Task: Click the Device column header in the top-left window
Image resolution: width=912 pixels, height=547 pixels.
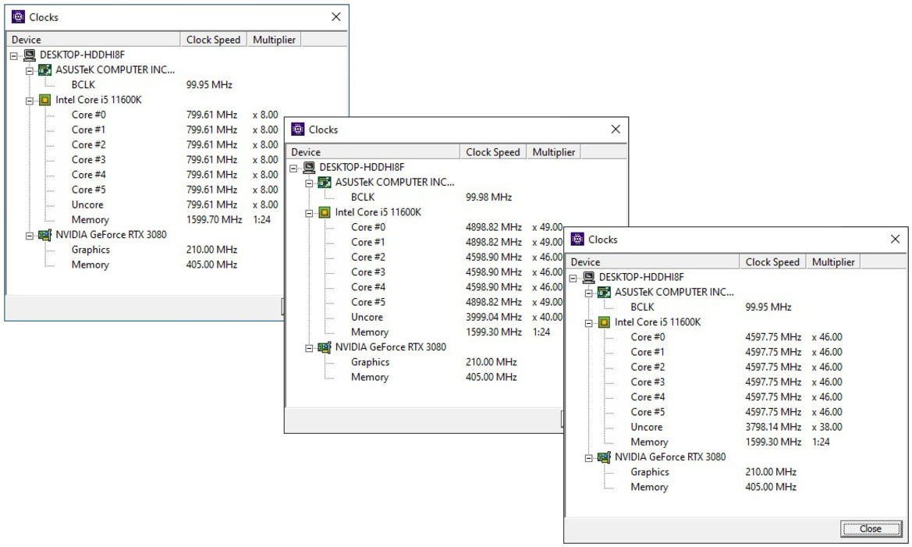Action: click(x=93, y=40)
